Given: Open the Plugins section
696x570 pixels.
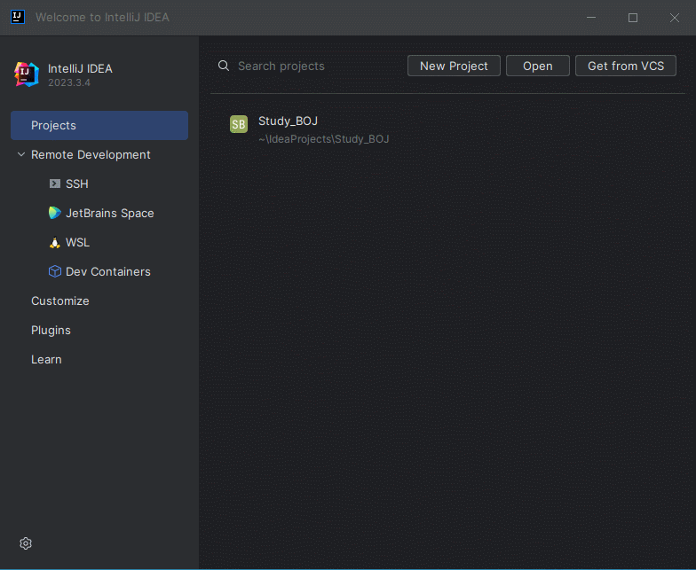Looking at the screenshot, I should point(51,330).
